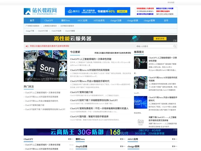Click the 搜索引擎全站查询 ad link

click(163, 11)
